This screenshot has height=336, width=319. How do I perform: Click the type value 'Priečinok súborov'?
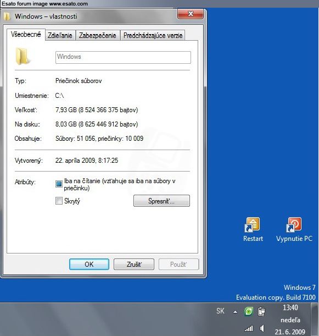(x=79, y=81)
